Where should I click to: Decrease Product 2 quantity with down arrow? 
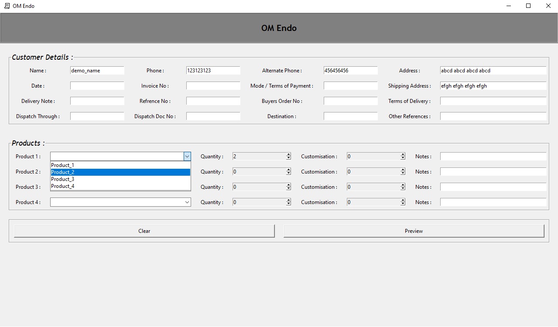288,174
